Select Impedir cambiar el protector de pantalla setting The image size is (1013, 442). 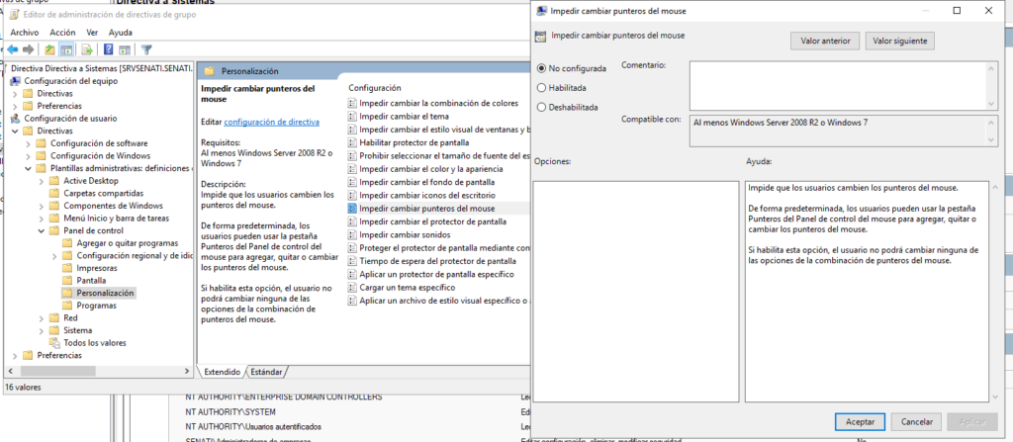433,221
